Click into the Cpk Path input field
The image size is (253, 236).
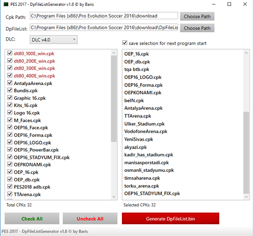click(x=104, y=16)
